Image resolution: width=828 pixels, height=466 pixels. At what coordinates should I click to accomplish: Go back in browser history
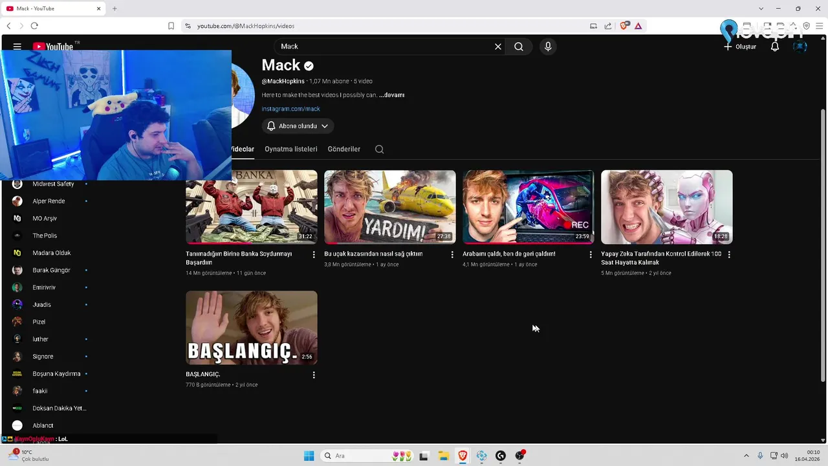(x=8, y=26)
